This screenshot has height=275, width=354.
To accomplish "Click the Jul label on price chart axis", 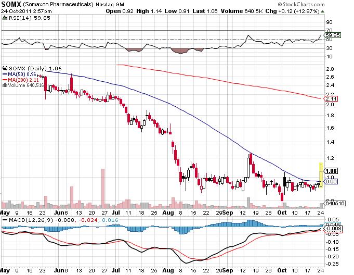I will coord(115,213).
